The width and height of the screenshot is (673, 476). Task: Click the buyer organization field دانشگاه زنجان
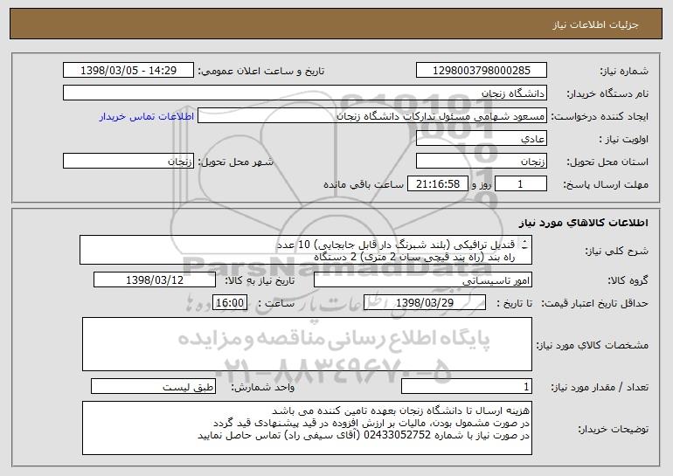(x=305, y=93)
